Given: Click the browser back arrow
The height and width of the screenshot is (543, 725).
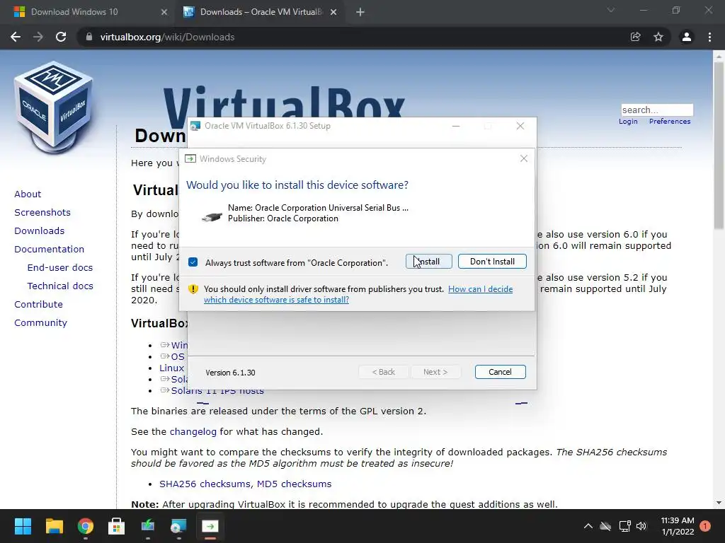Looking at the screenshot, I should coord(16,37).
